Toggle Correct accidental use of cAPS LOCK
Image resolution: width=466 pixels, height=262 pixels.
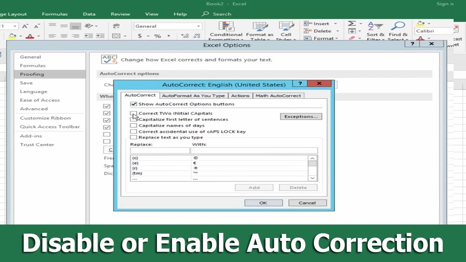pyautogui.click(x=134, y=131)
